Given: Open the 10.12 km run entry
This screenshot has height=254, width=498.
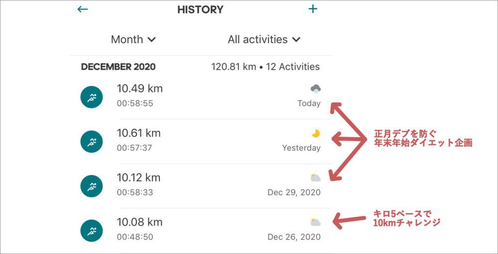Looking at the screenshot, I should [201, 186].
